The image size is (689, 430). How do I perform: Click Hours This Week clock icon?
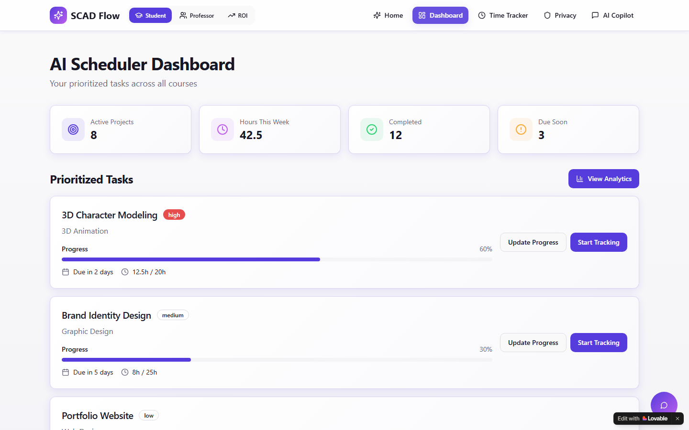222,129
